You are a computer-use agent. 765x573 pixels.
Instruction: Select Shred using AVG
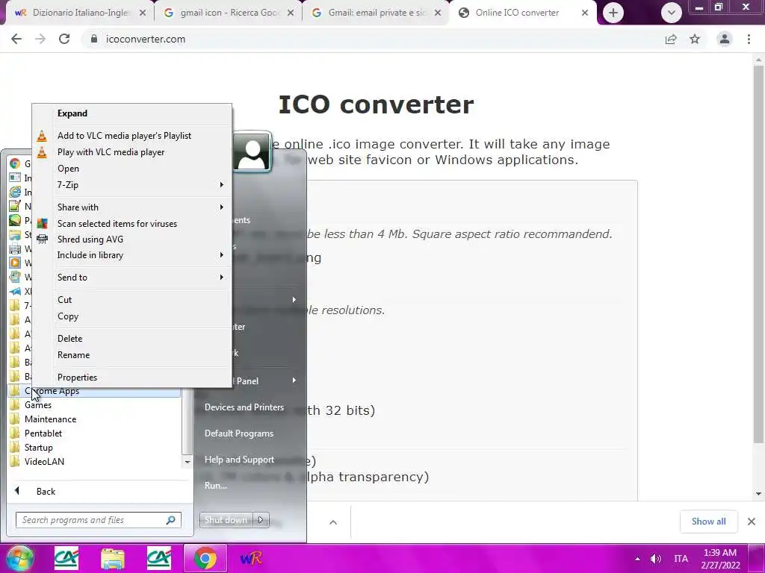pyautogui.click(x=90, y=239)
